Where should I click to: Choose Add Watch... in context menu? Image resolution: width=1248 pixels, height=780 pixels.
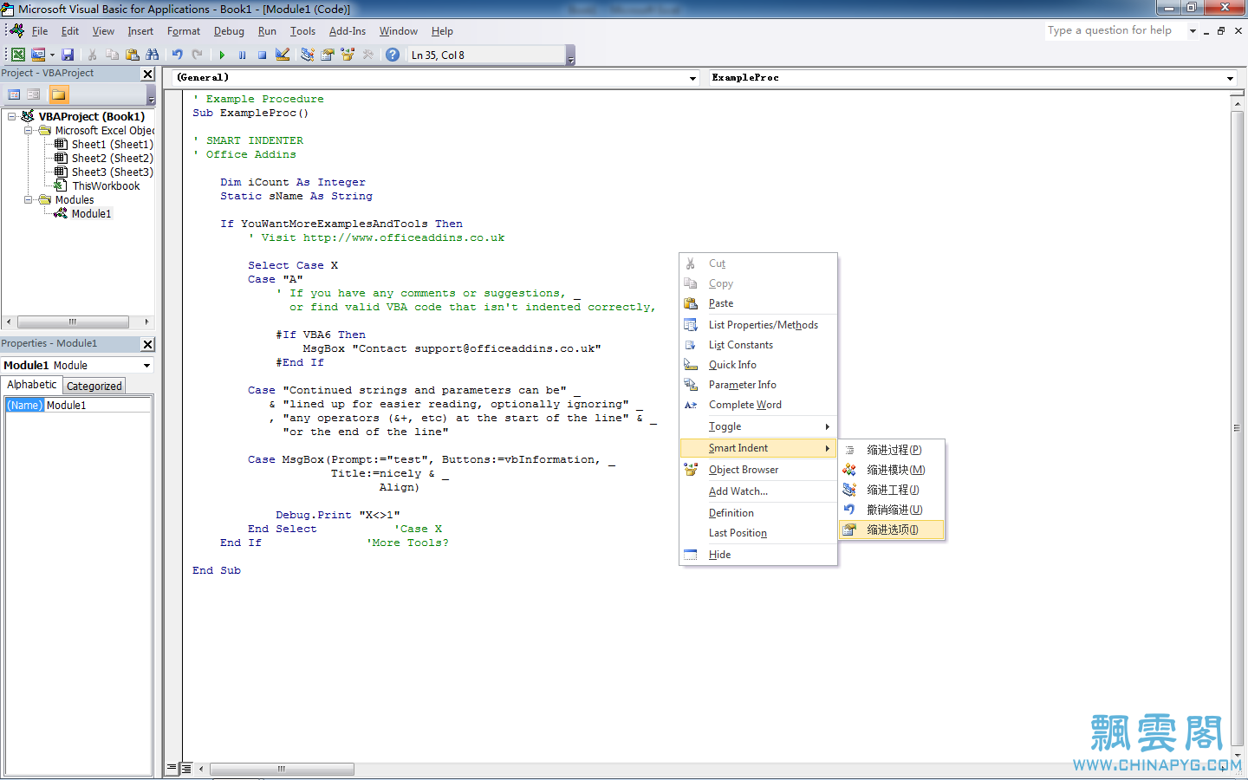(758, 491)
